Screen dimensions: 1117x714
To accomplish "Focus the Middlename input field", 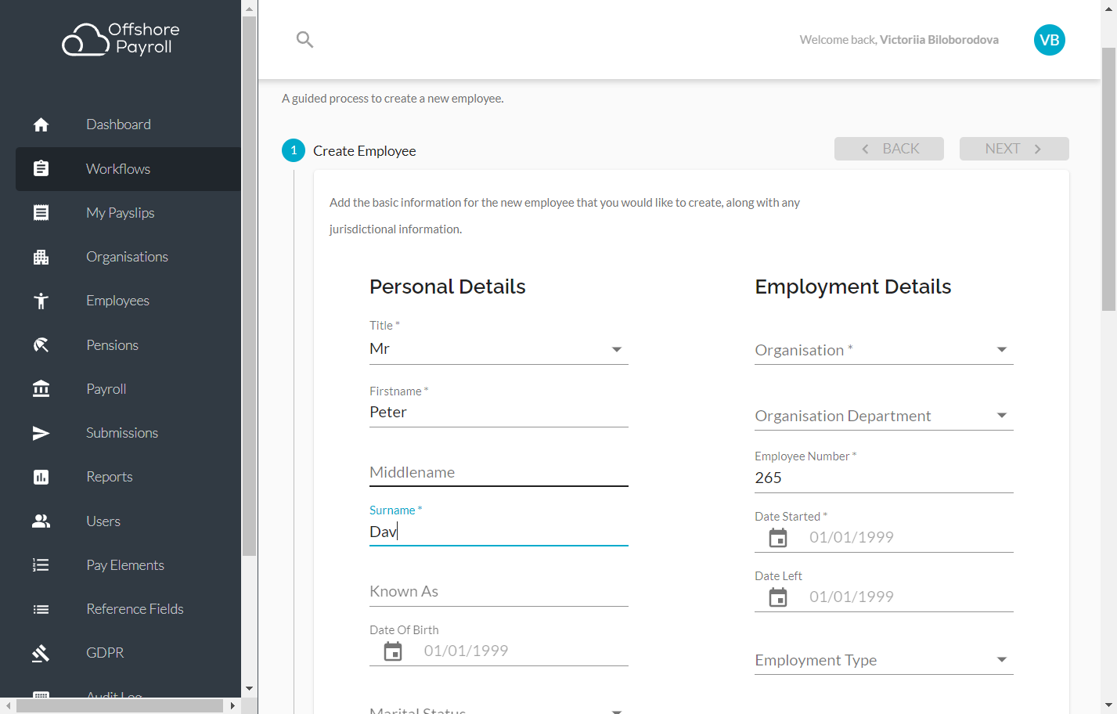I will pyautogui.click(x=499, y=472).
